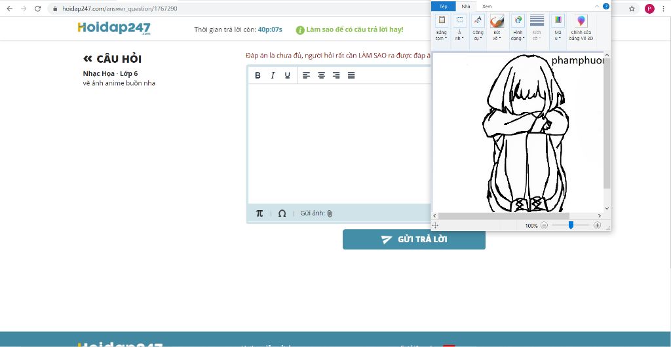Click the Paint status bar move cursor icon
This screenshot has height=347, width=671.
point(435,225)
